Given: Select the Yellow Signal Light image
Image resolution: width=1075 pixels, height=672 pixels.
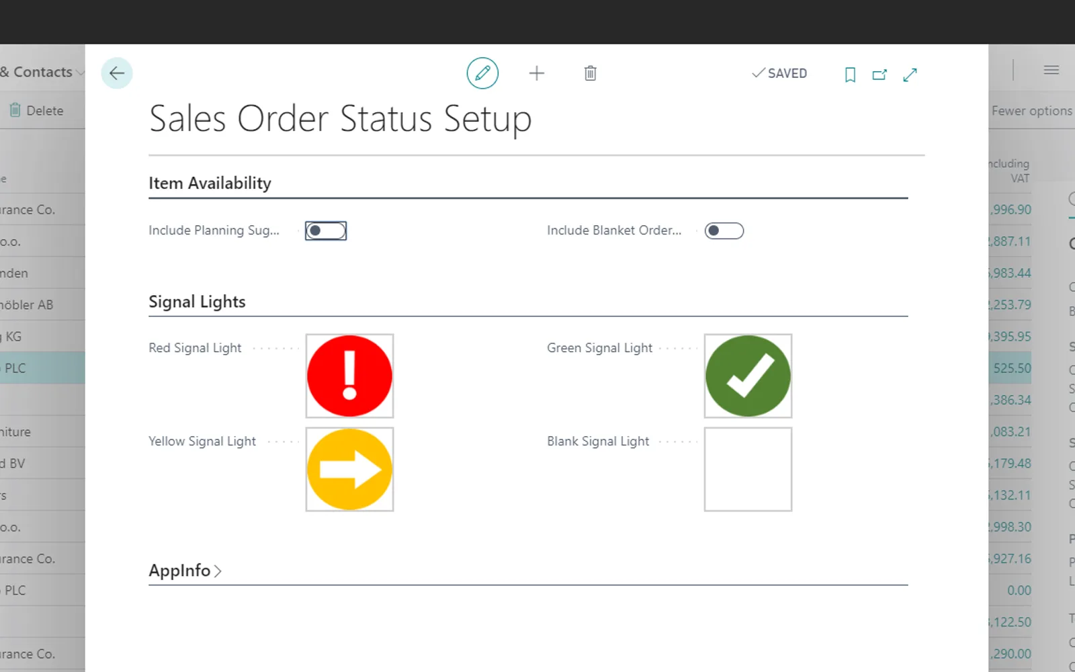Looking at the screenshot, I should coord(349,469).
